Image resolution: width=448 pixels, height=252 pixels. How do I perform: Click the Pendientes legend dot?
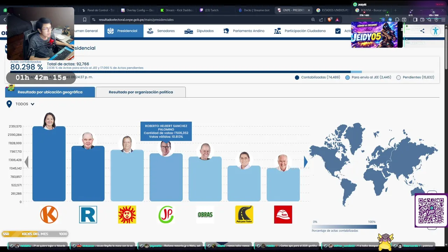click(x=399, y=77)
